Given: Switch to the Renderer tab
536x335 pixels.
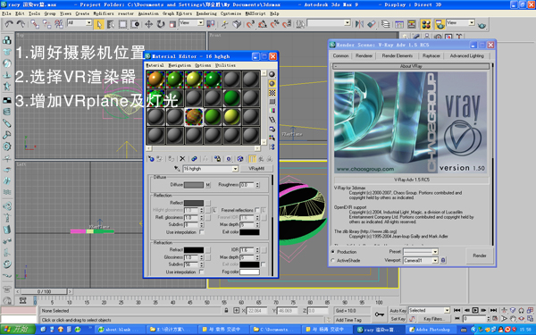Looking at the screenshot, I should [x=364, y=55].
